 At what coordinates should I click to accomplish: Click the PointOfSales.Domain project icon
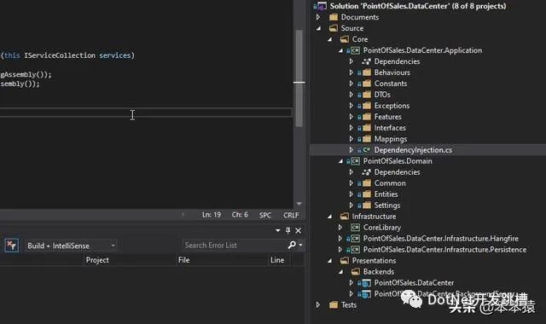tap(355, 161)
